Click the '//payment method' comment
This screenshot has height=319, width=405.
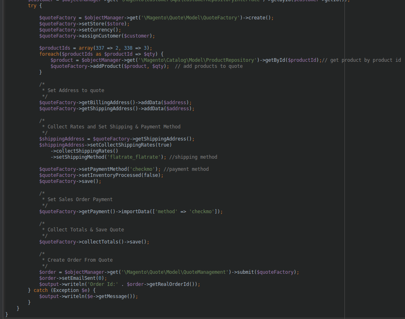[x=186, y=169]
